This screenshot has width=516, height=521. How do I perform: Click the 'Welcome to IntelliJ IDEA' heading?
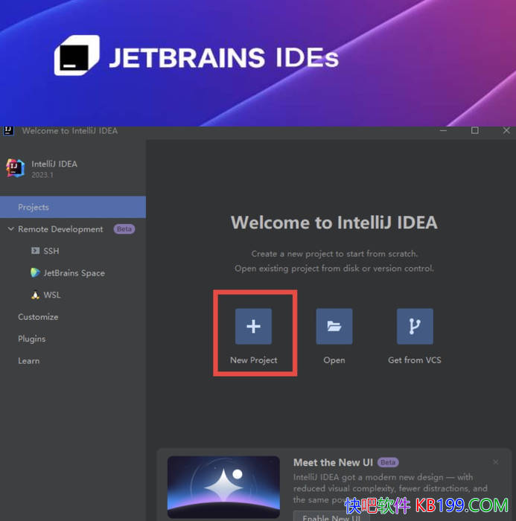[334, 223]
